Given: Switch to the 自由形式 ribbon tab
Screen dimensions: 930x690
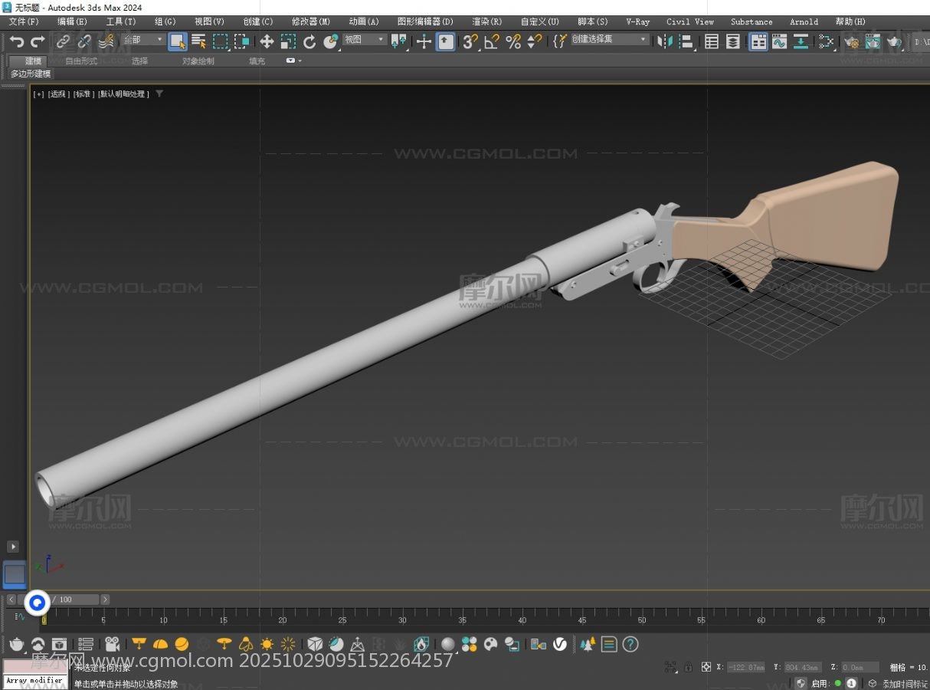Looking at the screenshot, I should coord(81,61).
